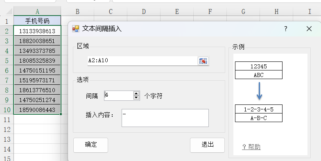This screenshot has height=161, width=321.
Task: Select row 12 header
Action: point(7,129)
